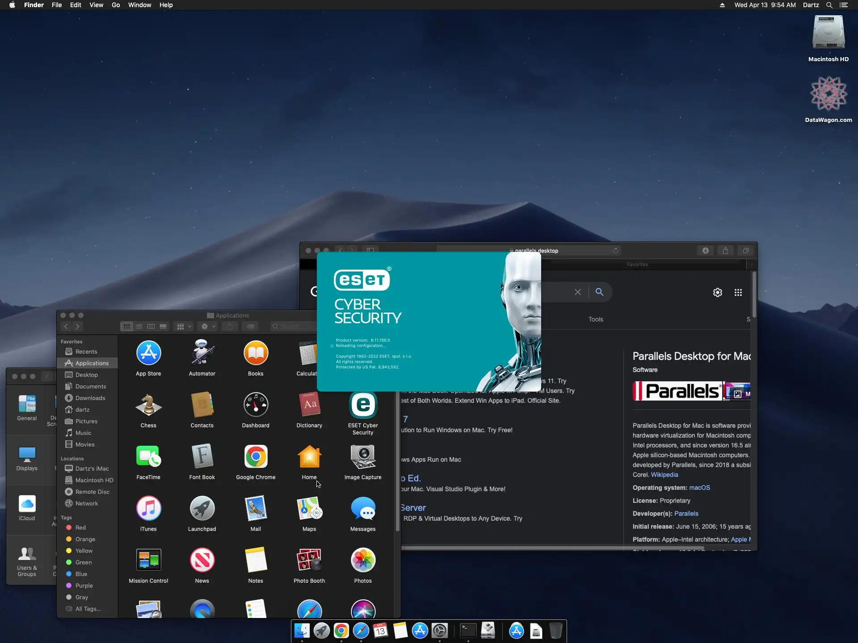Viewport: 858px width, 643px height.
Task: Open the ESET Cyber Security app icon
Action: (363, 405)
